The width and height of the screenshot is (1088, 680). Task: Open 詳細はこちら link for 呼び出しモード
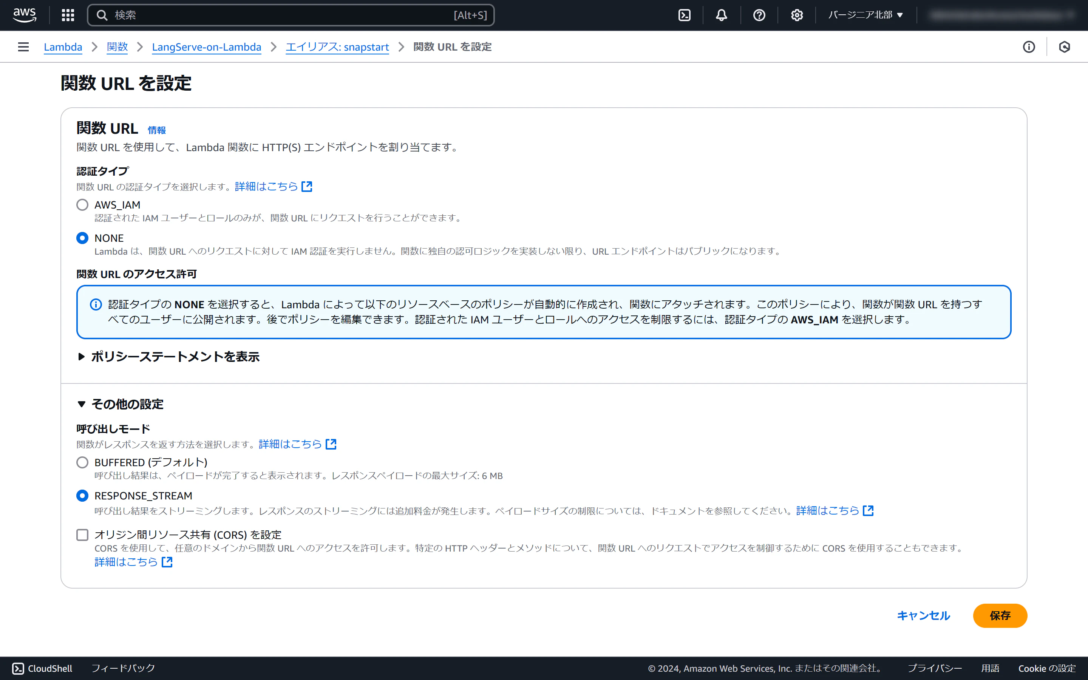291,444
